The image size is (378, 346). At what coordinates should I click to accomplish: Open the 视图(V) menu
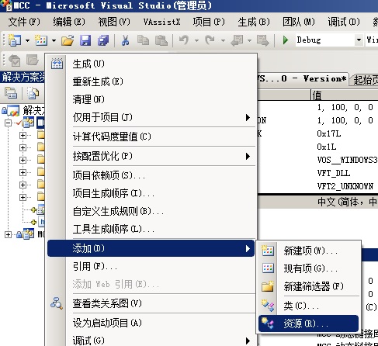114,22
